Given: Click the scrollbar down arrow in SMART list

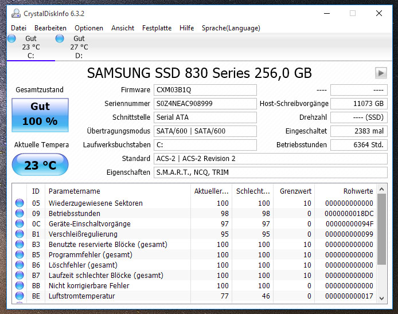Looking at the screenshot, I should 381,299.
